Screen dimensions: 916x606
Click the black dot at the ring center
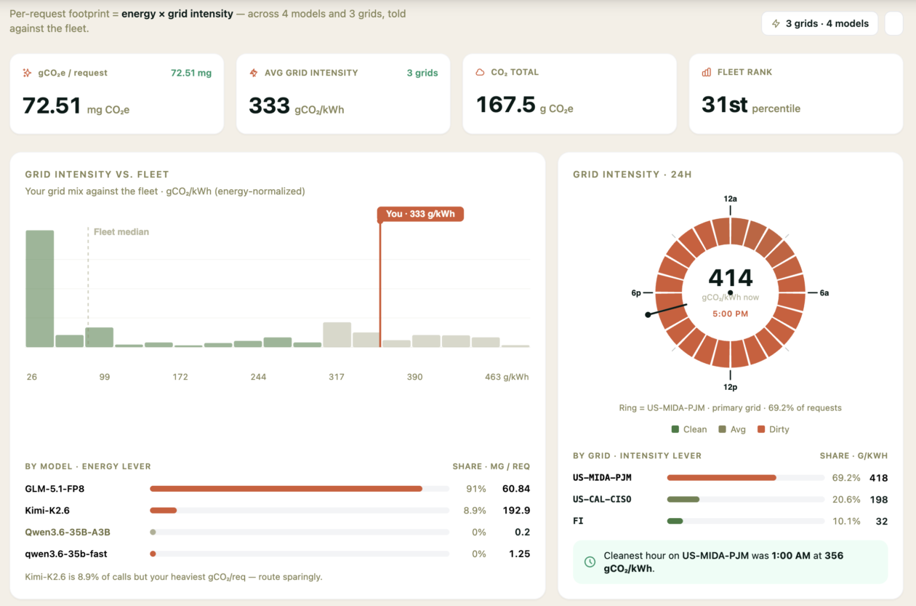coord(731,292)
